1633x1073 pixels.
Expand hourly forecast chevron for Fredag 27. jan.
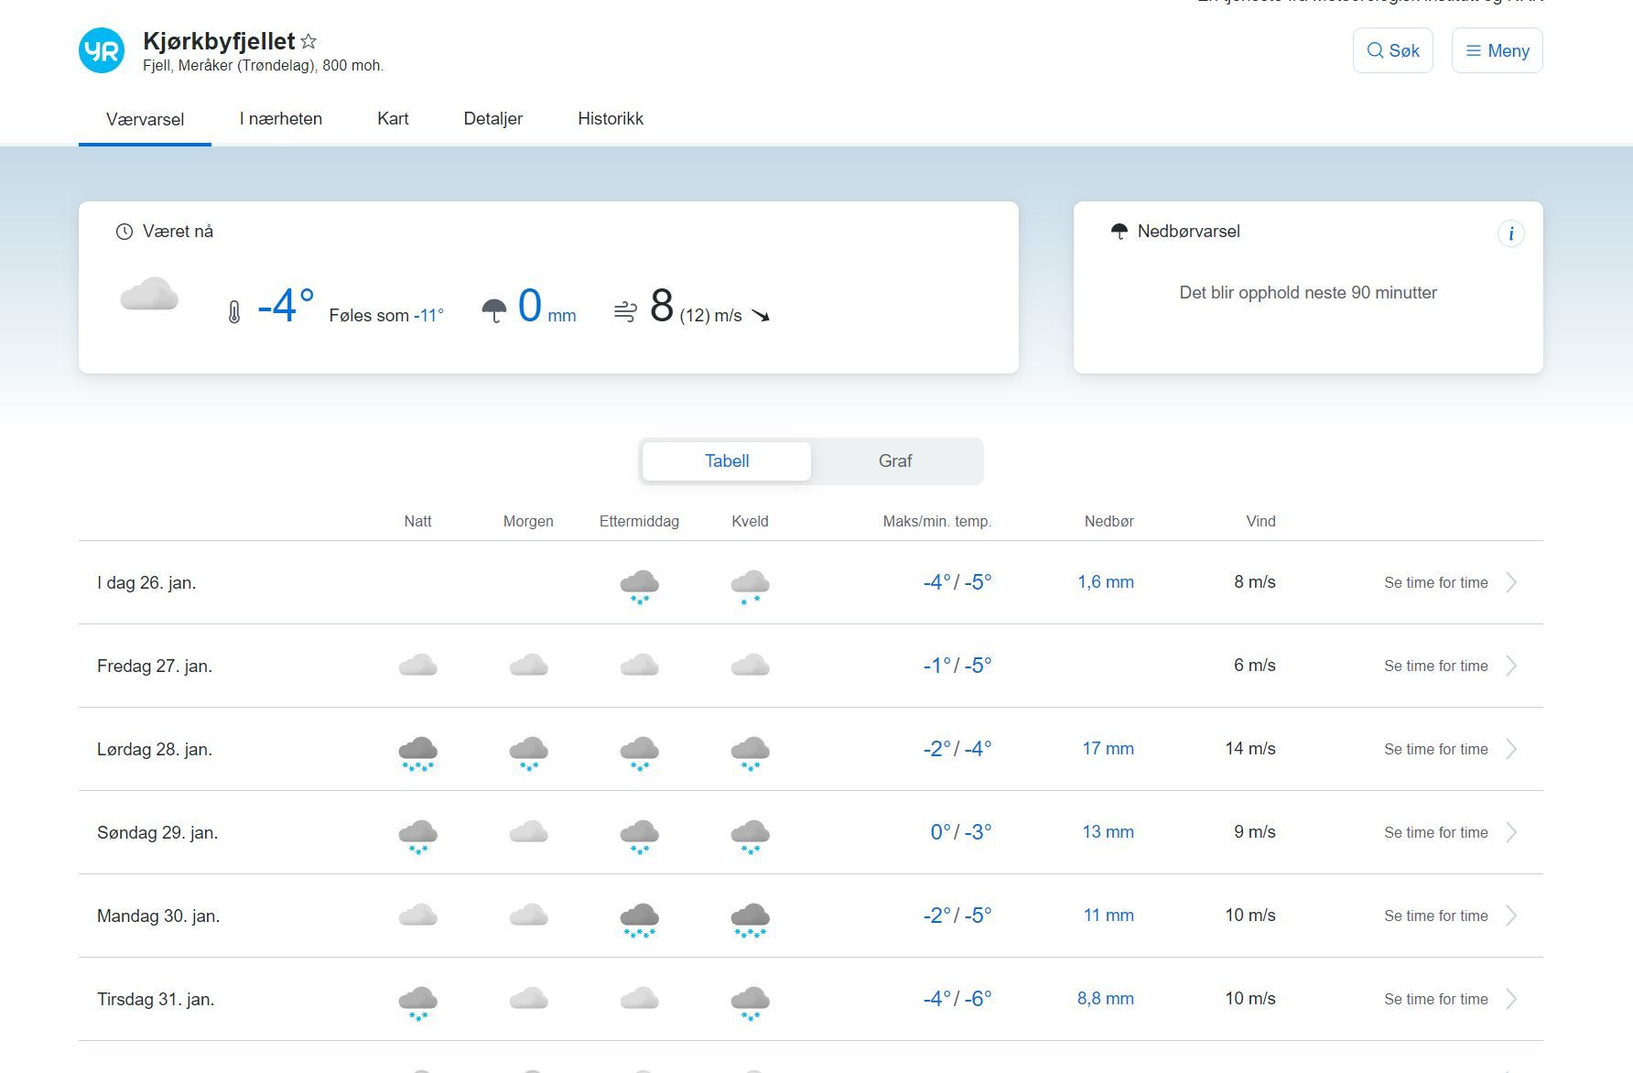pyautogui.click(x=1511, y=666)
